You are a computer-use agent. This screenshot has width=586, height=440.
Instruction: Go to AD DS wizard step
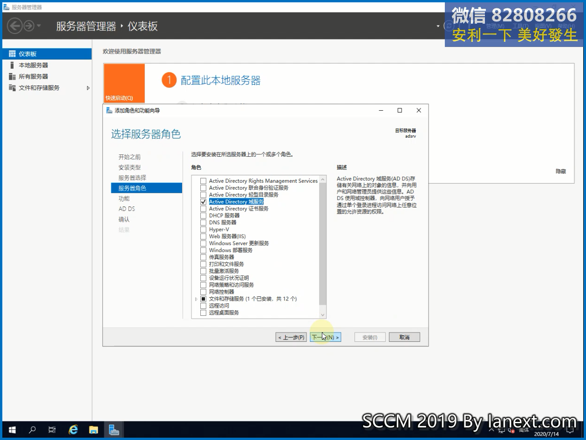(127, 209)
